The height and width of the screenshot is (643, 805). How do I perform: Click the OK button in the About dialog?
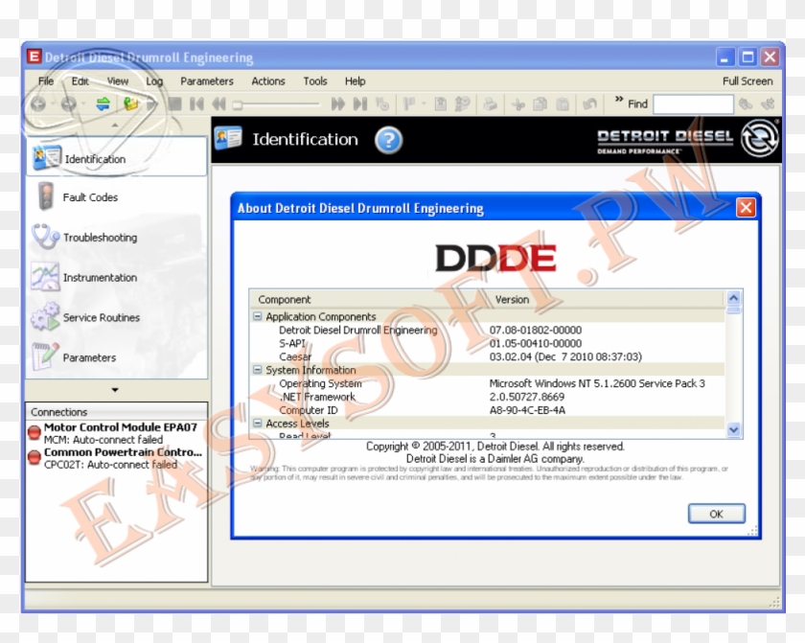click(716, 514)
